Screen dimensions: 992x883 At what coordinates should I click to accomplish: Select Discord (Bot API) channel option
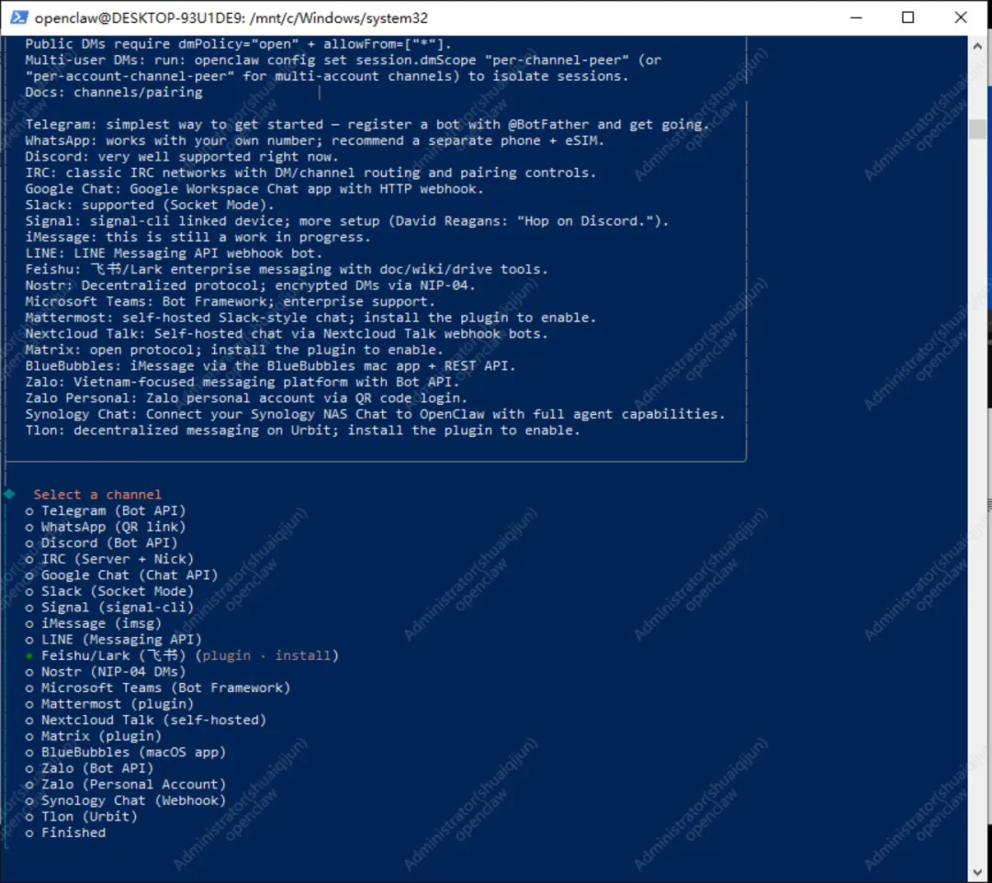(102, 543)
